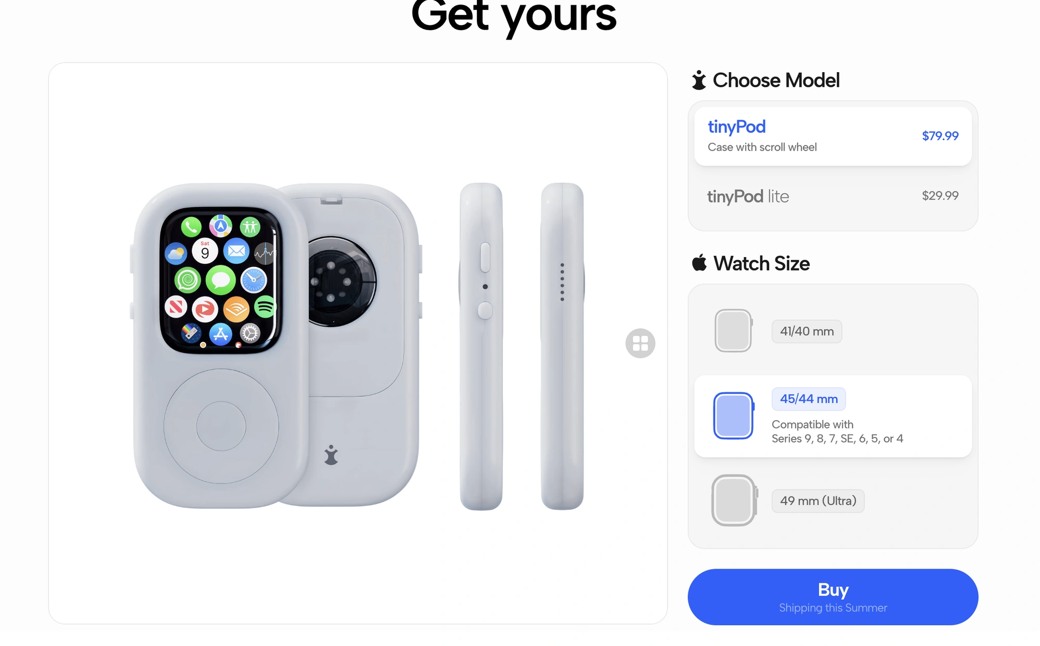
Task: Click the 41/40 mm watch icon
Action: [733, 331]
